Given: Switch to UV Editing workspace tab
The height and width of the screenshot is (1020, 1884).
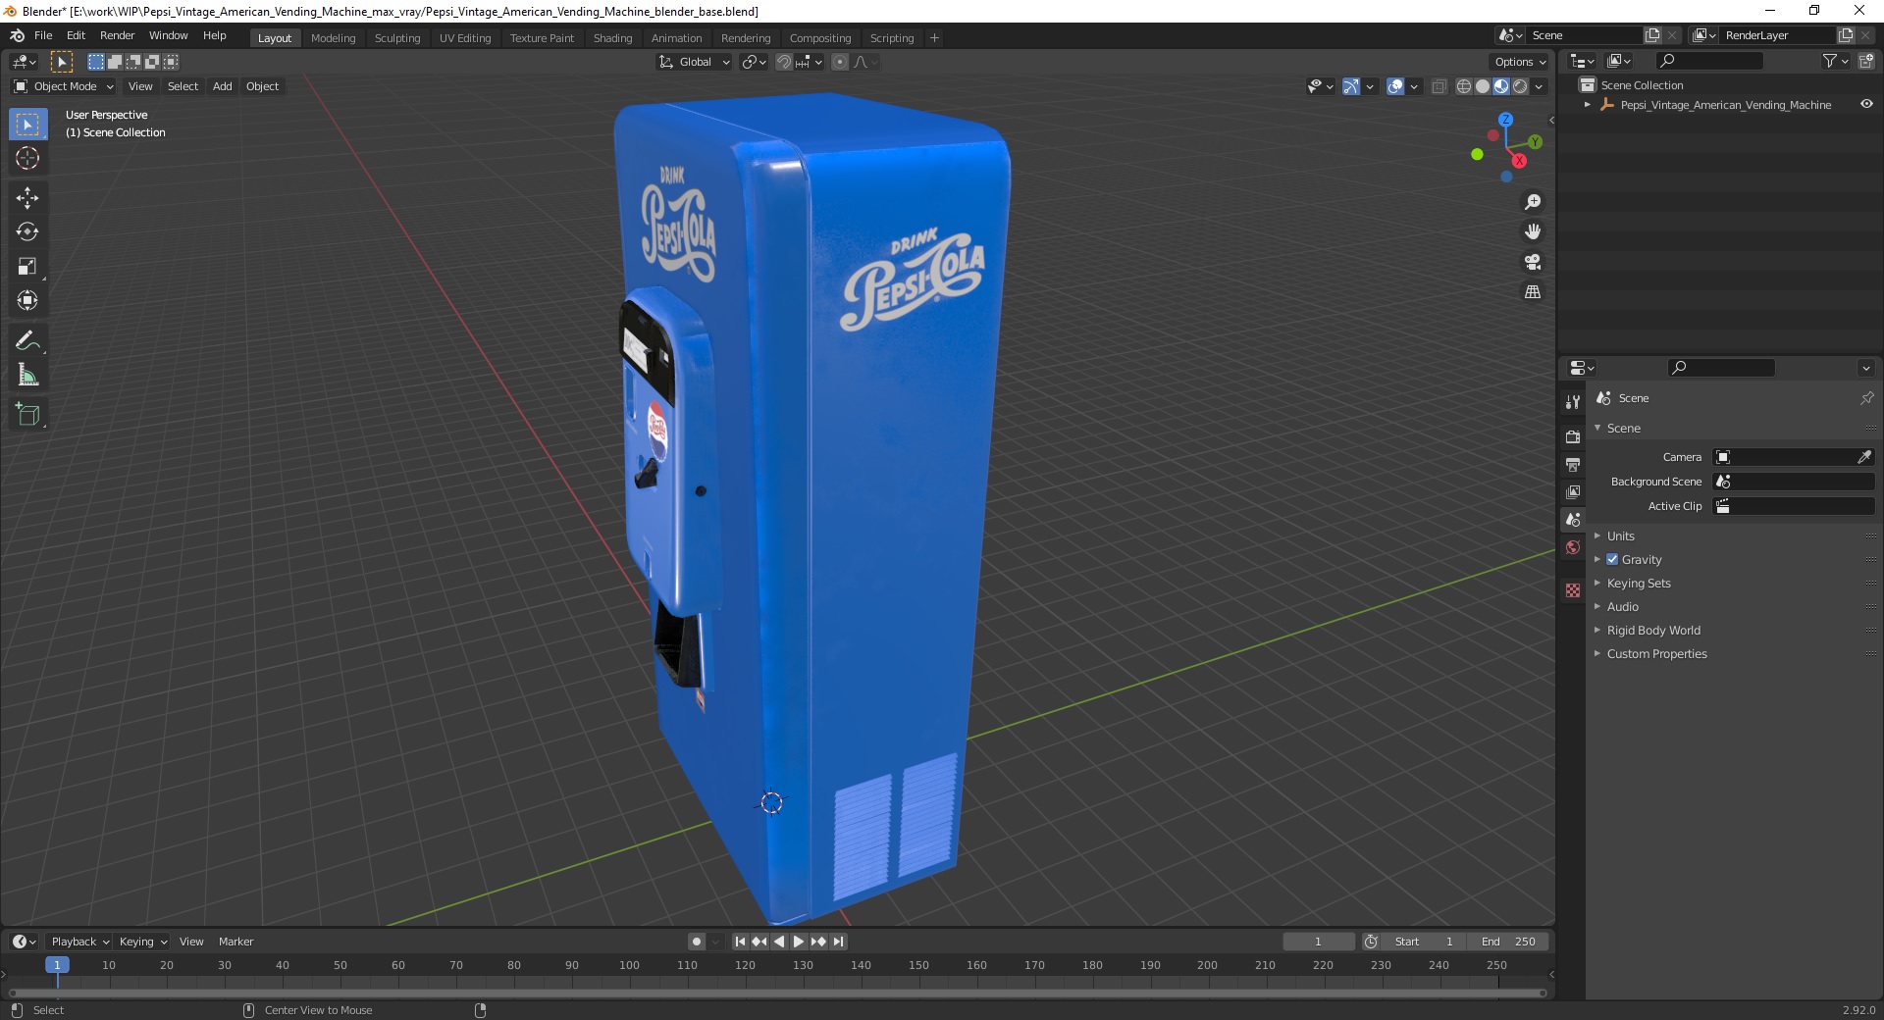Looking at the screenshot, I should pyautogui.click(x=465, y=38).
